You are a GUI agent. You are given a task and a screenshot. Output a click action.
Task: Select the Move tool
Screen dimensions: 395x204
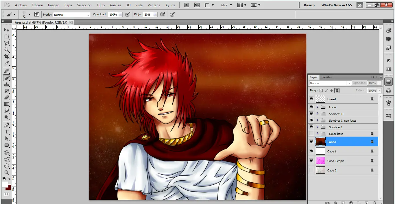(x=7, y=30)
